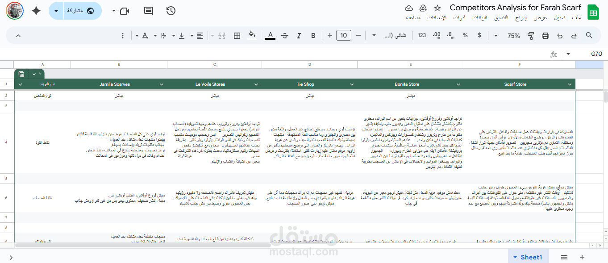
Task: Open Scarf Store column header dropdown
Action: (x=570, y=84)
